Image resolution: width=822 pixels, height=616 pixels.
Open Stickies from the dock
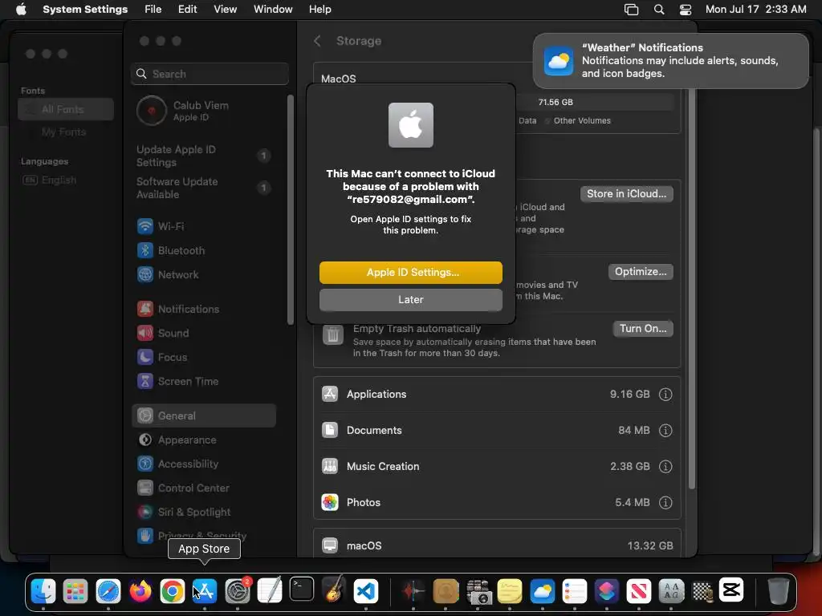(510, 591)
